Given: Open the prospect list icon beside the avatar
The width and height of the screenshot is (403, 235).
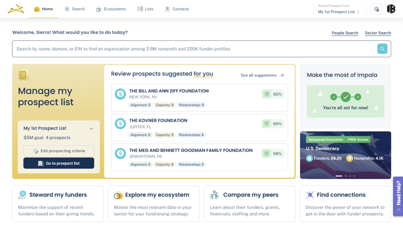Looking at the screenshot, I should click(376, 9).
